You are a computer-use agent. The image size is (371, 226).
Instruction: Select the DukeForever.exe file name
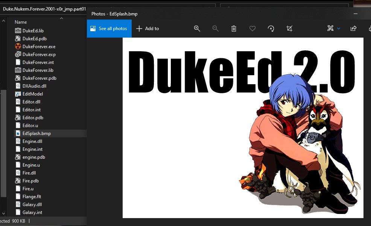(39, 47)
